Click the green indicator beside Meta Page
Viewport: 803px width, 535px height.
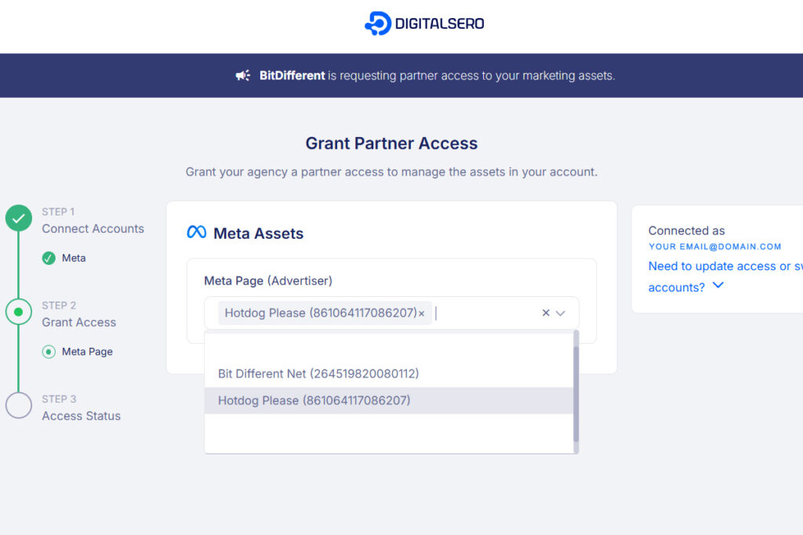(49, 352)
